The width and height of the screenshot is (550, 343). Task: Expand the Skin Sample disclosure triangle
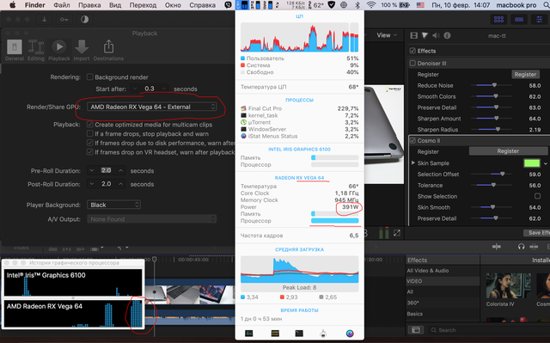click(412, 162)
